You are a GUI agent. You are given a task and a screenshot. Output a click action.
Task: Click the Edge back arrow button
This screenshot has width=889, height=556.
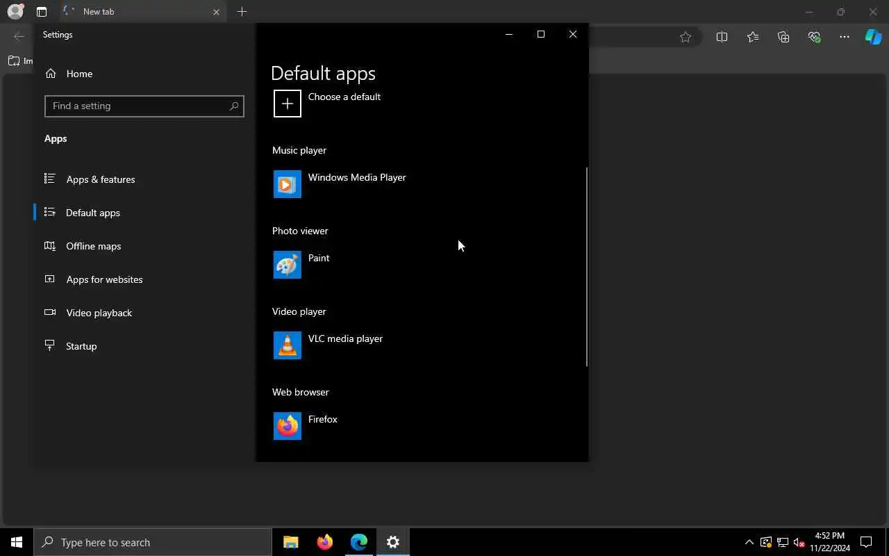tap(19, 37)
